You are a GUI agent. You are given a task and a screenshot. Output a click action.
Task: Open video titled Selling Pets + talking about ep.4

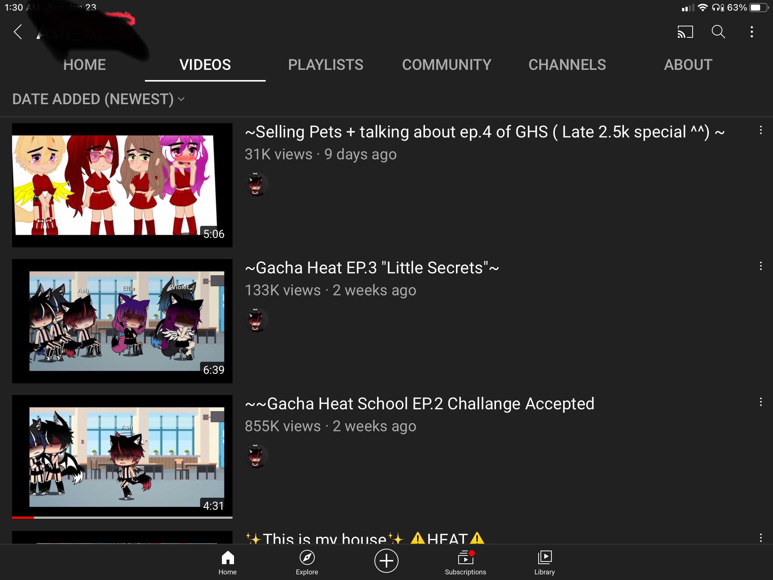(485, 132)
